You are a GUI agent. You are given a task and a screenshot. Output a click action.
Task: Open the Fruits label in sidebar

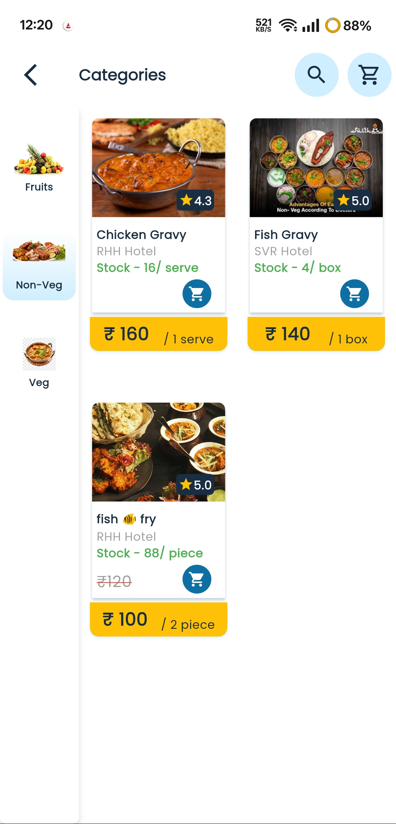click(x=39, y=187)
